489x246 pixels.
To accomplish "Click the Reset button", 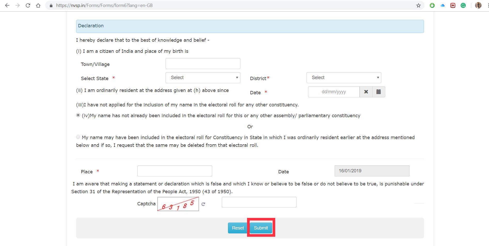I will coord(238,228).
